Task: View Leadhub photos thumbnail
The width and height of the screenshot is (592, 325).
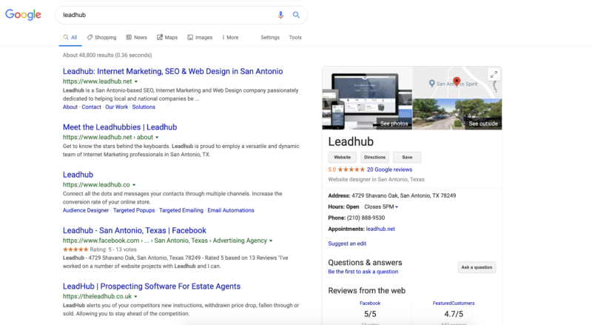Action: [x=367, y=98]
